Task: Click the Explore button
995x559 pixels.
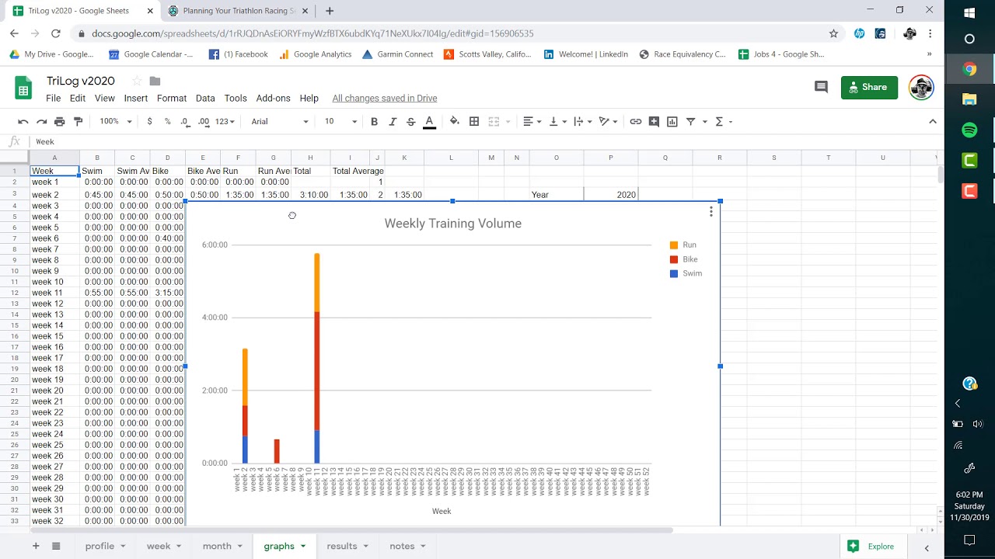Action: pyautogui.click(x=871, y=547)
